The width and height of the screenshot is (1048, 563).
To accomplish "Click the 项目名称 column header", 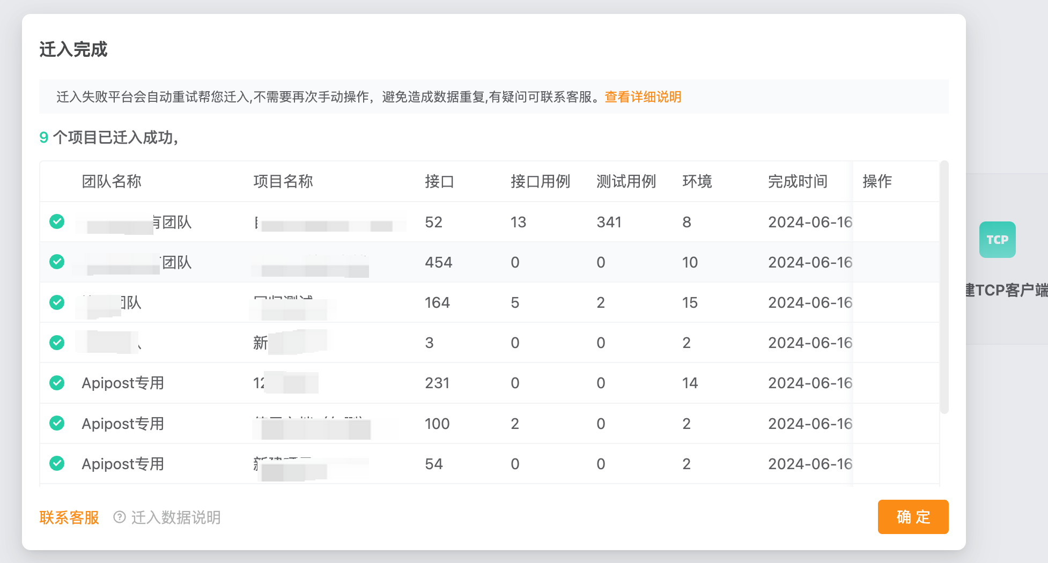I will pos(283,181).
